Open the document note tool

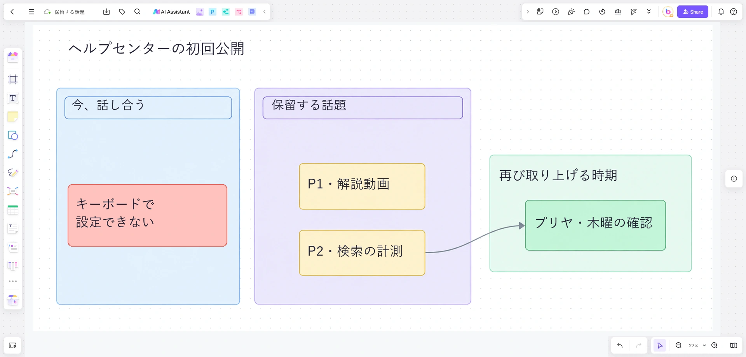click(13, 228)
